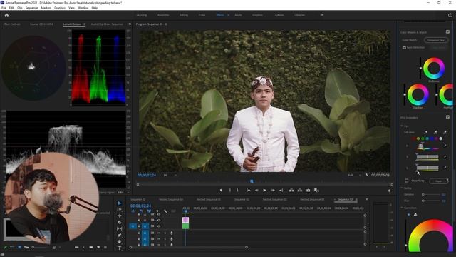Go to In point
Image resolution: width=456 pixels, height=257 pixels.
pos(248,191)
